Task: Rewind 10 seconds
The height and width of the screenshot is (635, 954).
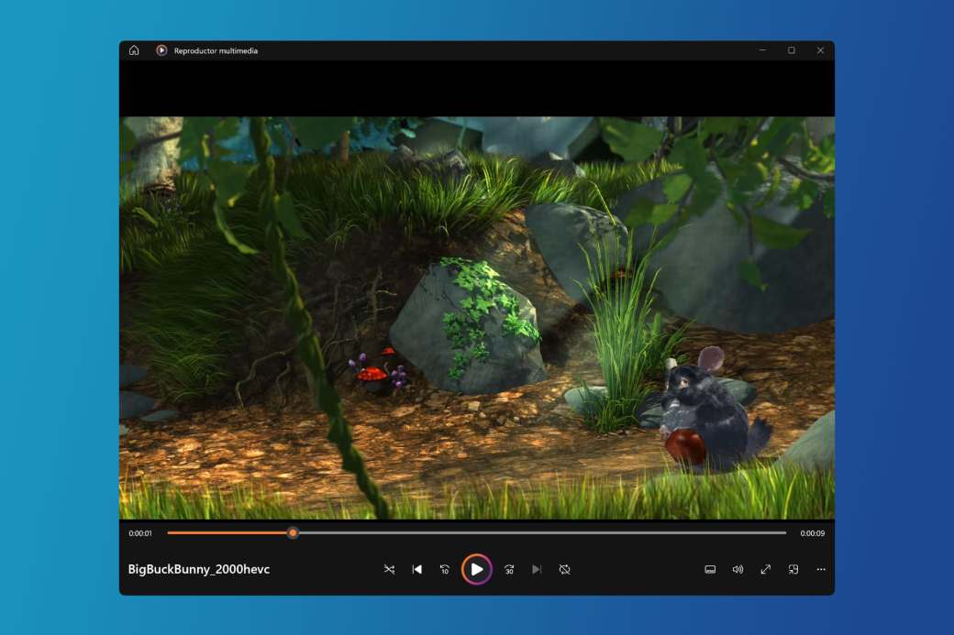Action: tap(445, 569)
